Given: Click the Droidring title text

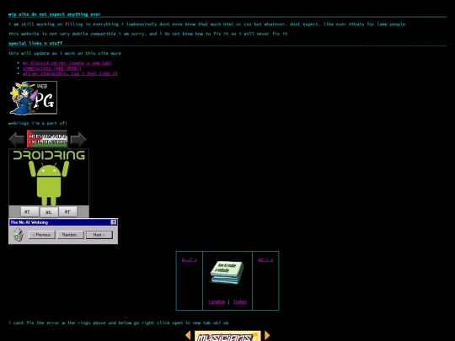Looking at the screenshot, I should pos(49,155).
